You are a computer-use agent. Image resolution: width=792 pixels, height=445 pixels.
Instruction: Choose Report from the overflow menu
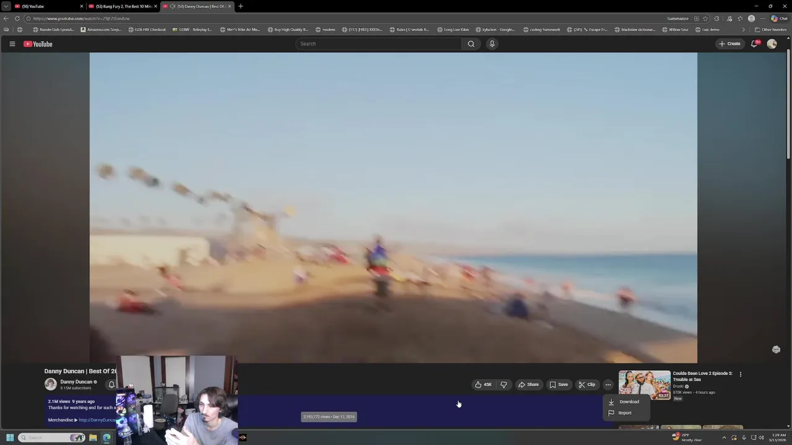[x=626, y=413]
